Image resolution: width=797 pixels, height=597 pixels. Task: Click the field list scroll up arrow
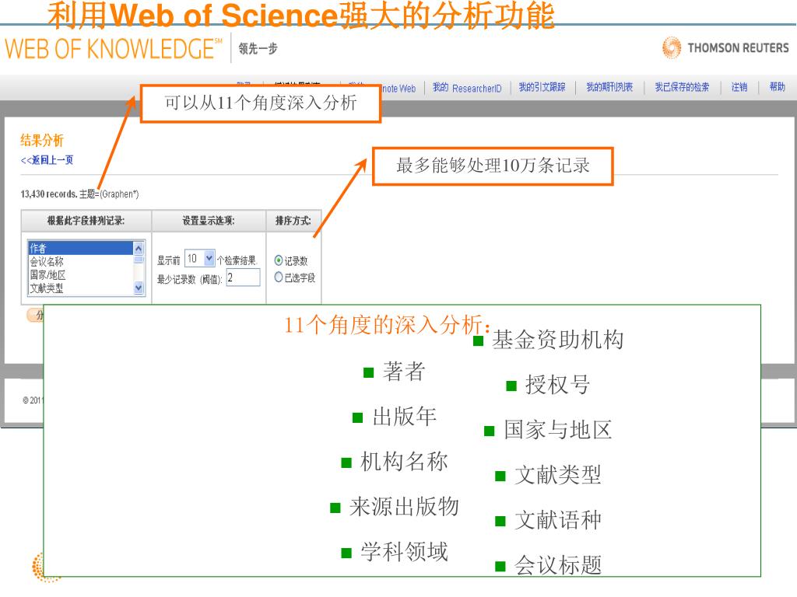click(139, 248)
